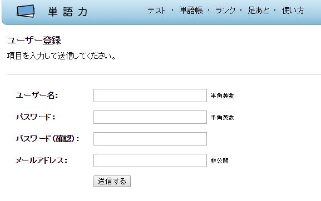The height and width of the screenshot is (201, 321).
Task: Click the ユーザー登録 page heading
Action: (34, 40)
